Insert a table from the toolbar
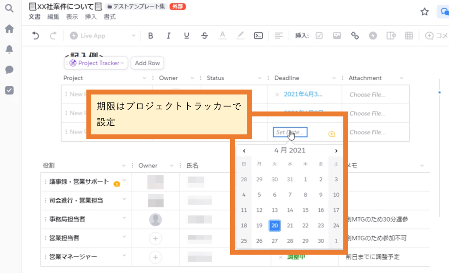Screen dimensions: 449x273 tap(409, 35)
